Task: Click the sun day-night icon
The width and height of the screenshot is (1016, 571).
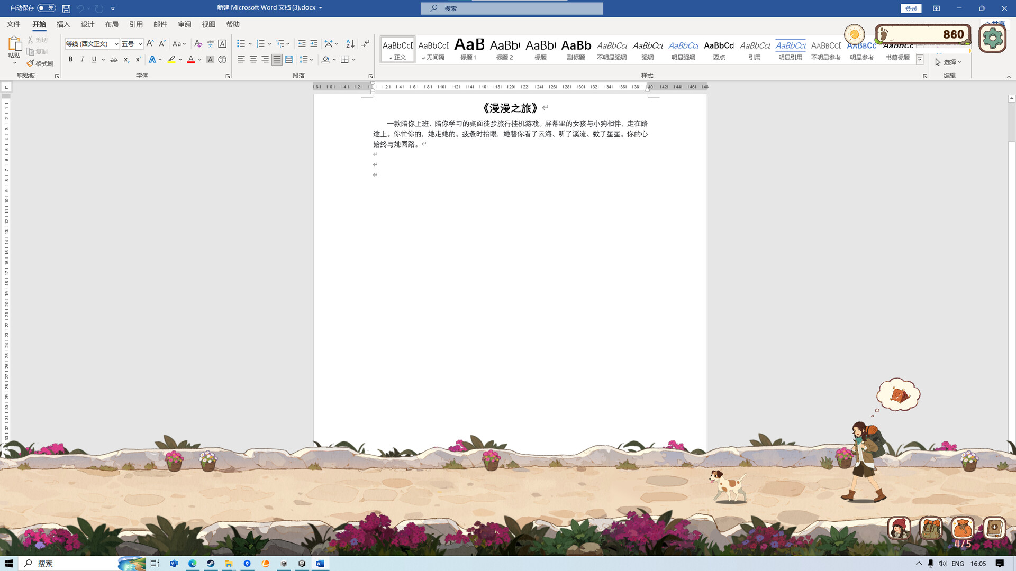Action: pos(854,35)
